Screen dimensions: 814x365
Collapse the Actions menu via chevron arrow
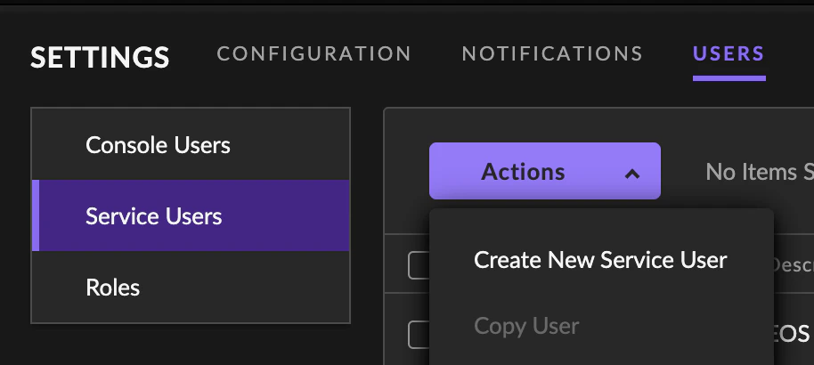631,174
